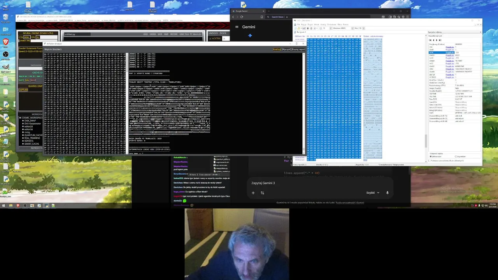The width and height of the screenshot is (498, 280).
Task: Select BAL performance mode
Action: tap(27, 80)
